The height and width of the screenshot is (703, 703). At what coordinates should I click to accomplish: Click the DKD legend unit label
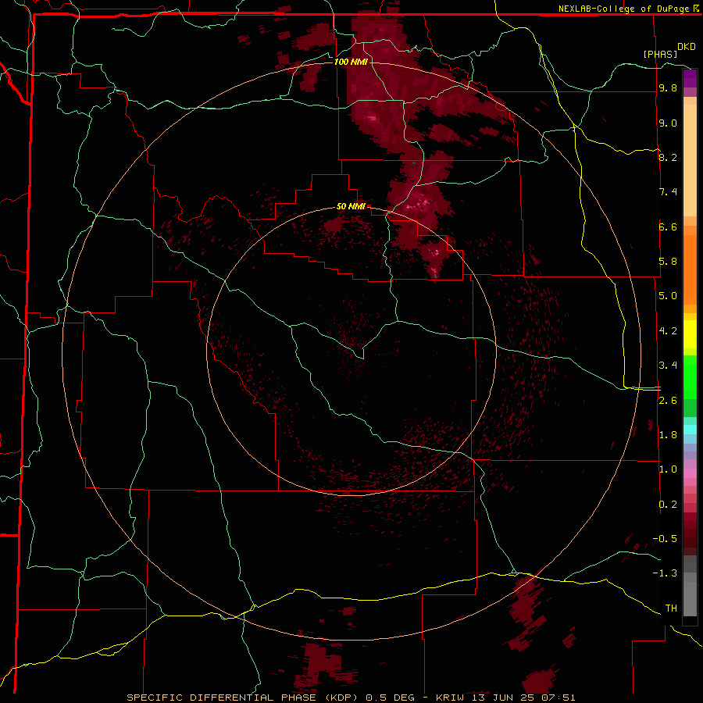coord(686,47)
